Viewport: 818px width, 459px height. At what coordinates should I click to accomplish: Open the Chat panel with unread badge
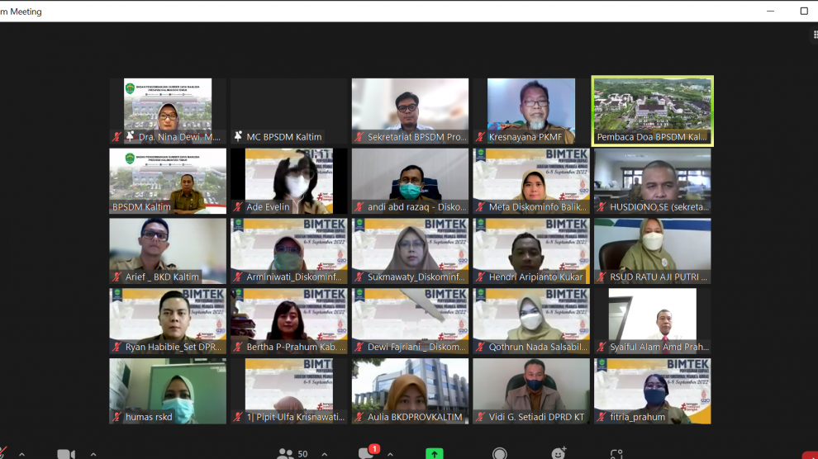369,452
